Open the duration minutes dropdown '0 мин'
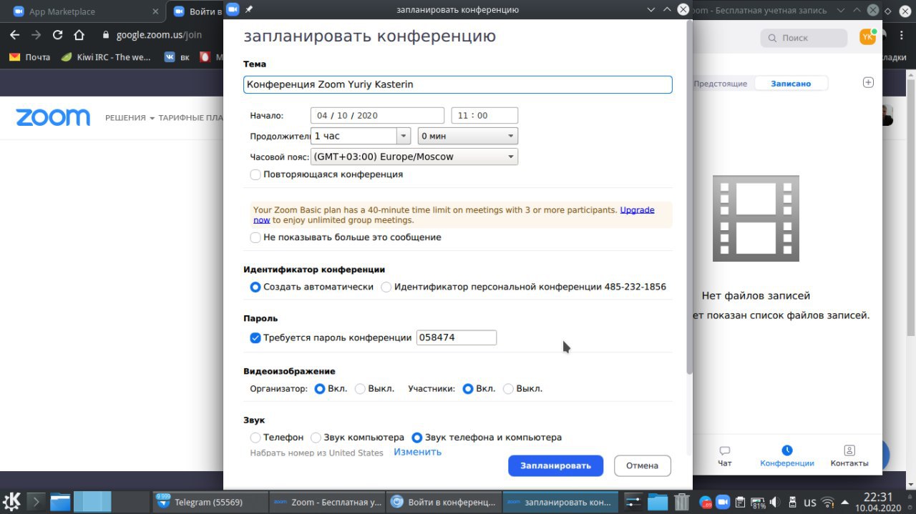 (x=468, y=136)
